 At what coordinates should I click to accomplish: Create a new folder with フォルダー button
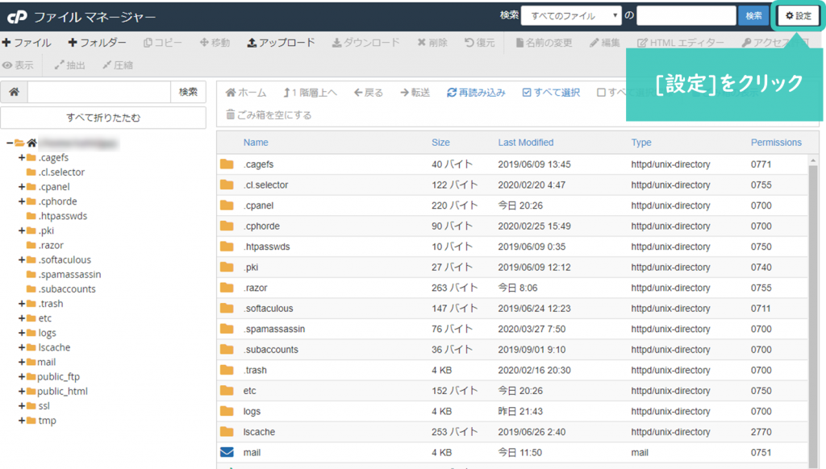[97, 43]
